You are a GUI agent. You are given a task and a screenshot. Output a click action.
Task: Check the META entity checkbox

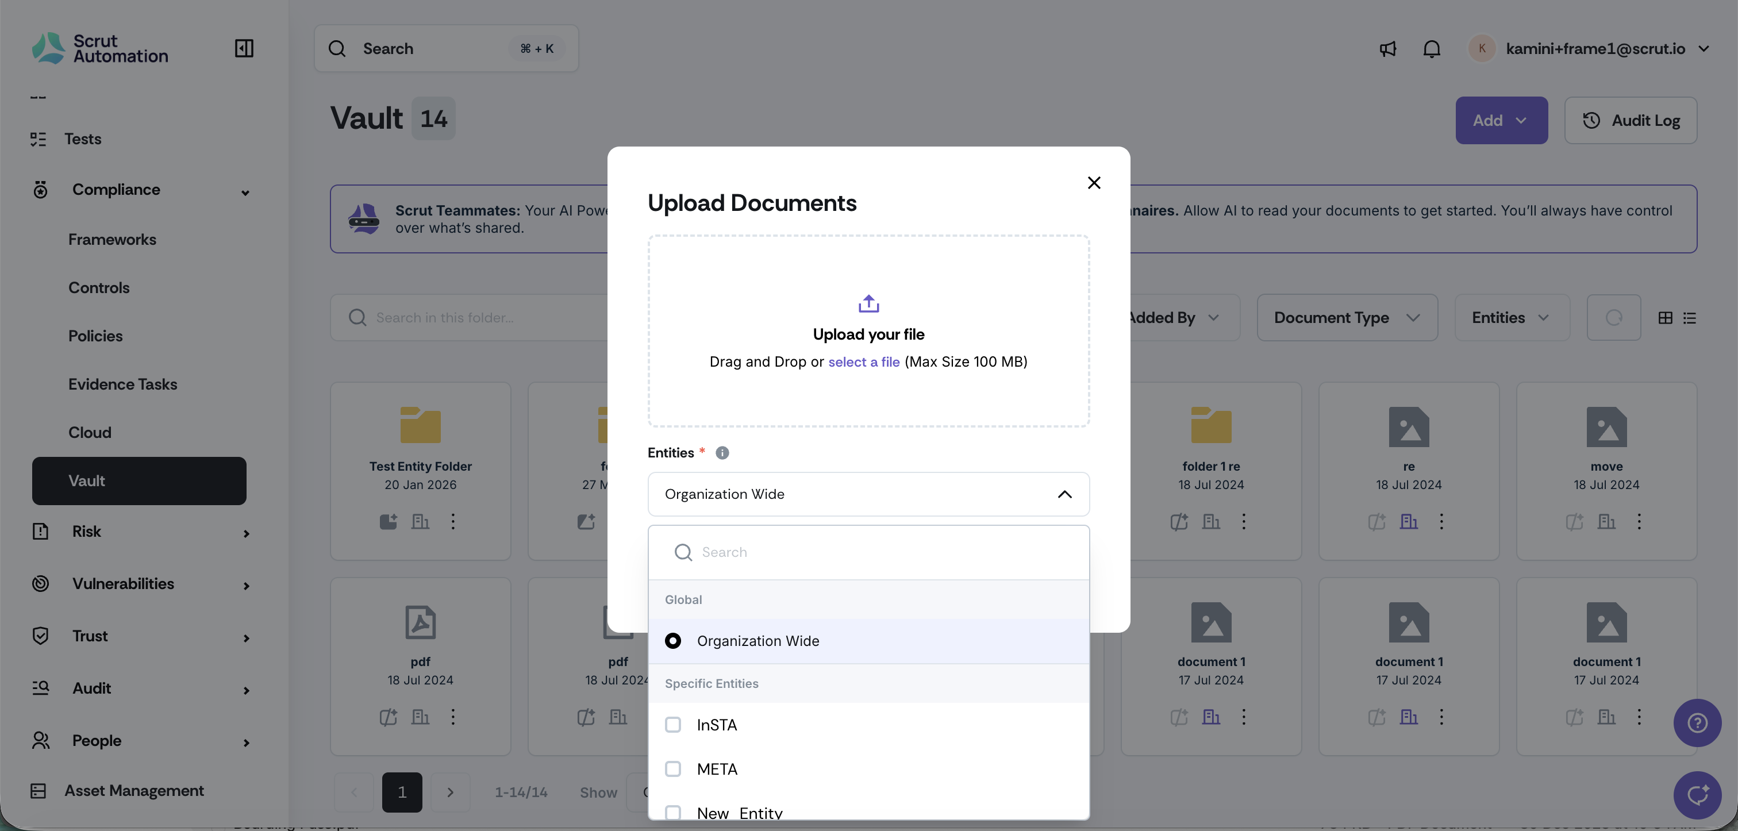672,769
